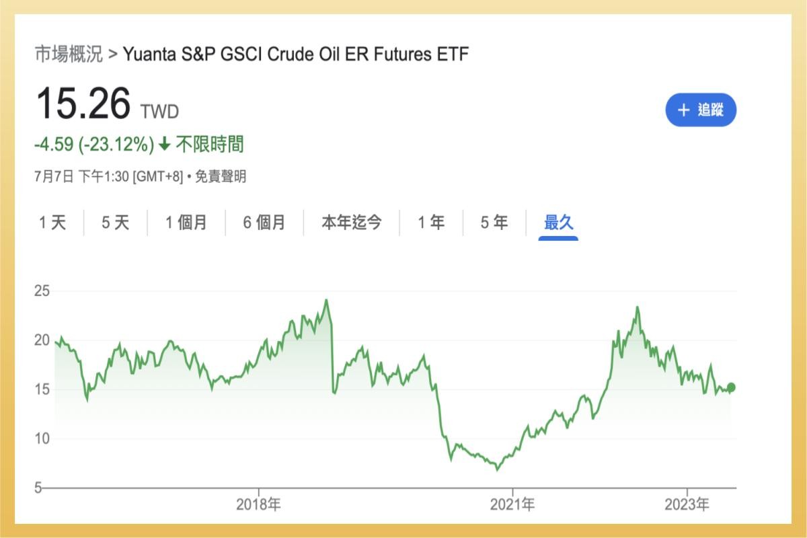The height and width of the screenshot is (538, 807).
Task: Switch to the 1年 chart view
Action: (x=430, y=223)
